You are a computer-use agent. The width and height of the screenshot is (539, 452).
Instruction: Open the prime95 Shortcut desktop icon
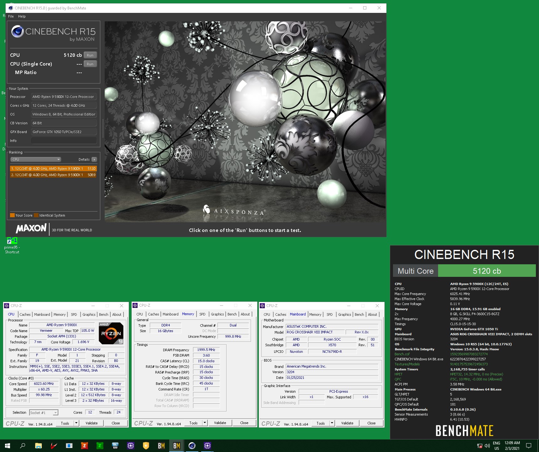12,245
